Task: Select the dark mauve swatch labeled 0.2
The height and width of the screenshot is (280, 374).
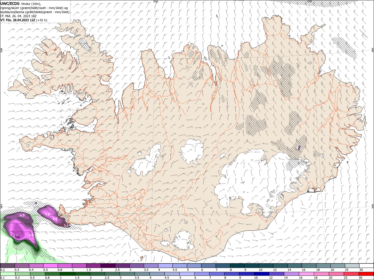Action: click(7, 266)
